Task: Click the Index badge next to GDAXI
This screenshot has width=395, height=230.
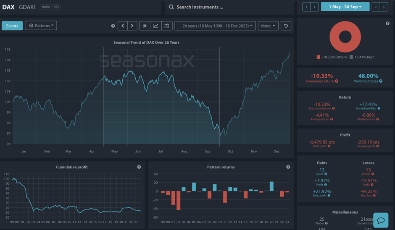Action: point(46,7)
